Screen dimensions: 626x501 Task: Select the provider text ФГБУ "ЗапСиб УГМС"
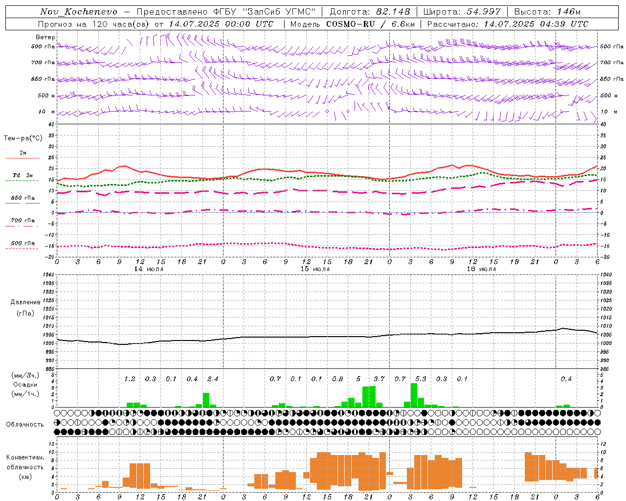click(x=265, y=12)
